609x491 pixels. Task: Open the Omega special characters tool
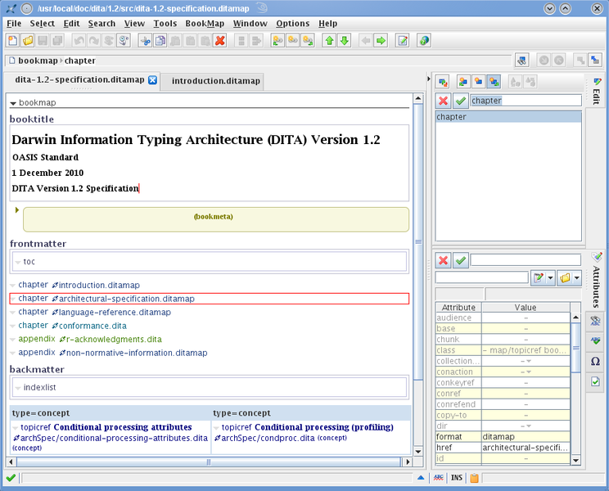point(595,362)
